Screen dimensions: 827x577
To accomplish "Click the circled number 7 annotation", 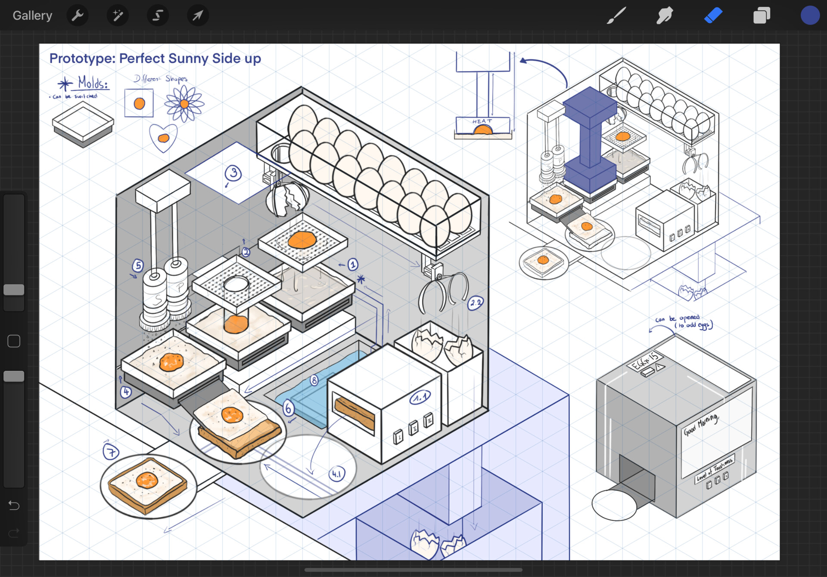I will (111, 452).
